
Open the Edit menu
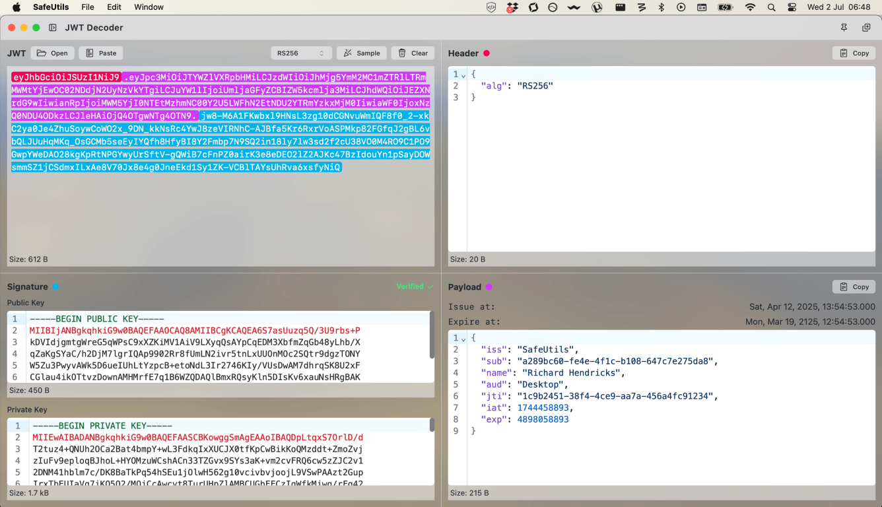[x=114, y=7]
